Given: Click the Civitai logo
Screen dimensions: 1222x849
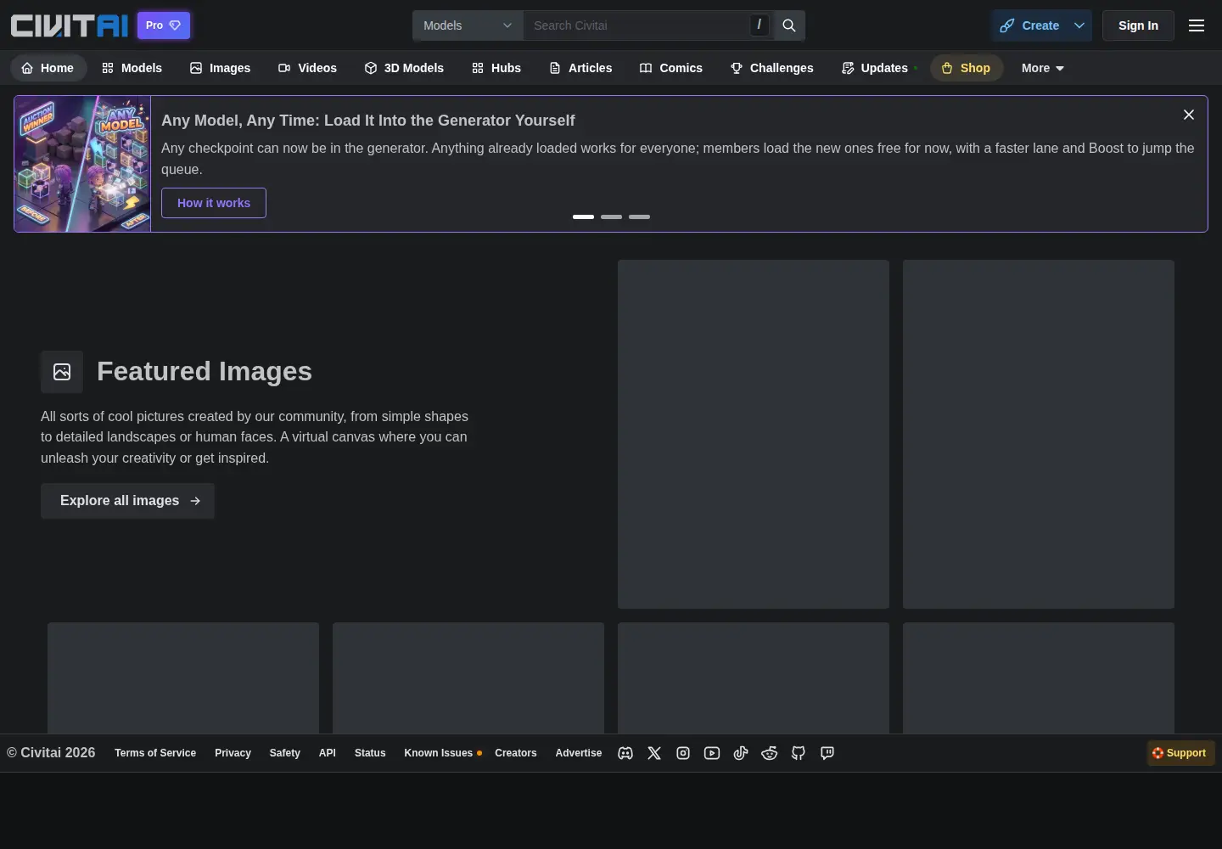Looking at the screenshot, I should pos(70,25).
